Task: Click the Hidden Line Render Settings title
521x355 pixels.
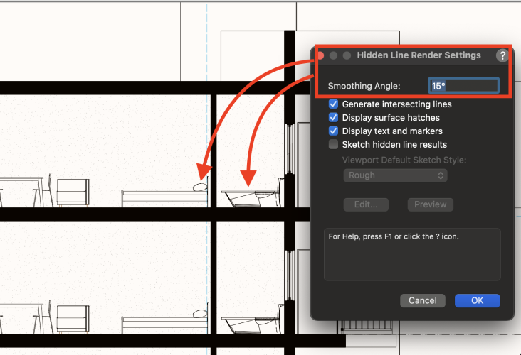Action: pos(419,55)
